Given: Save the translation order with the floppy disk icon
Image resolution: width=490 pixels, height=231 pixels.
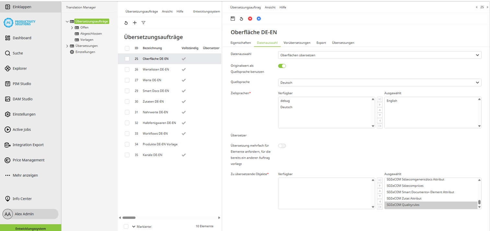Looking at the screenshot, I should click(233, 18).
